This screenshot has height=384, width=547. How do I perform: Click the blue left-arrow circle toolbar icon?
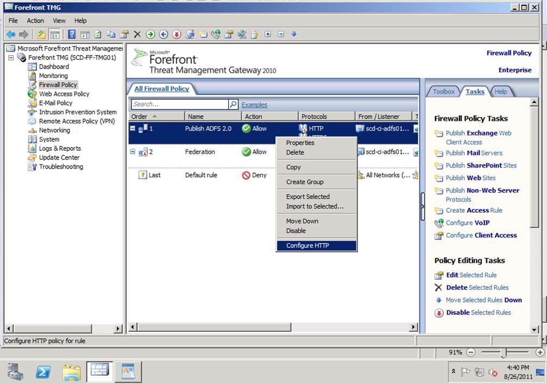point(164,34)
